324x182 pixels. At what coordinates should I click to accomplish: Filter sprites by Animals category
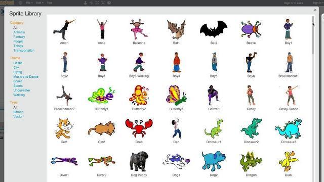click(19, 32)
